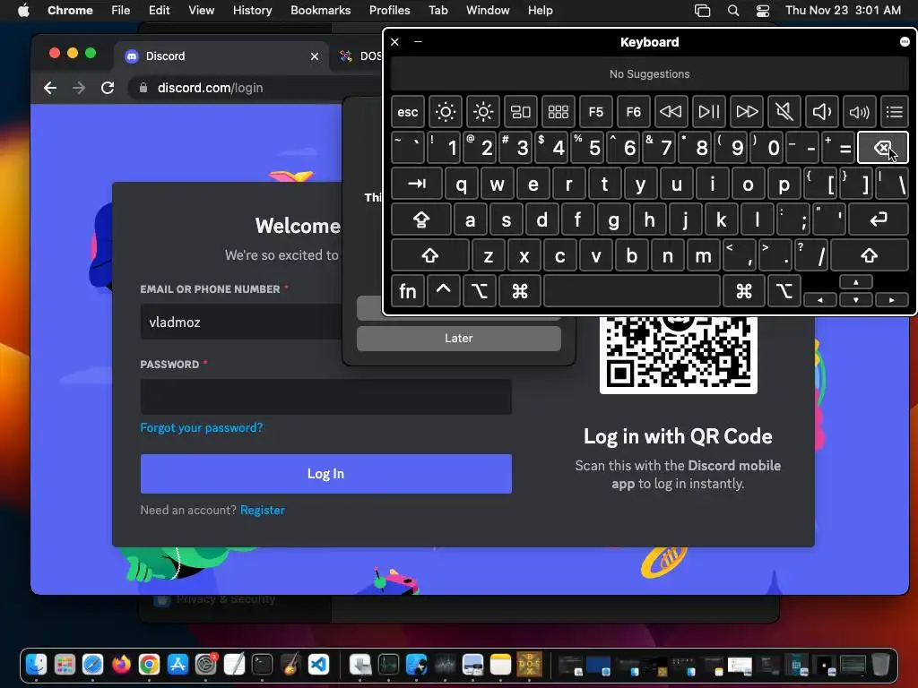Toggle the fn key

(408, 291)
